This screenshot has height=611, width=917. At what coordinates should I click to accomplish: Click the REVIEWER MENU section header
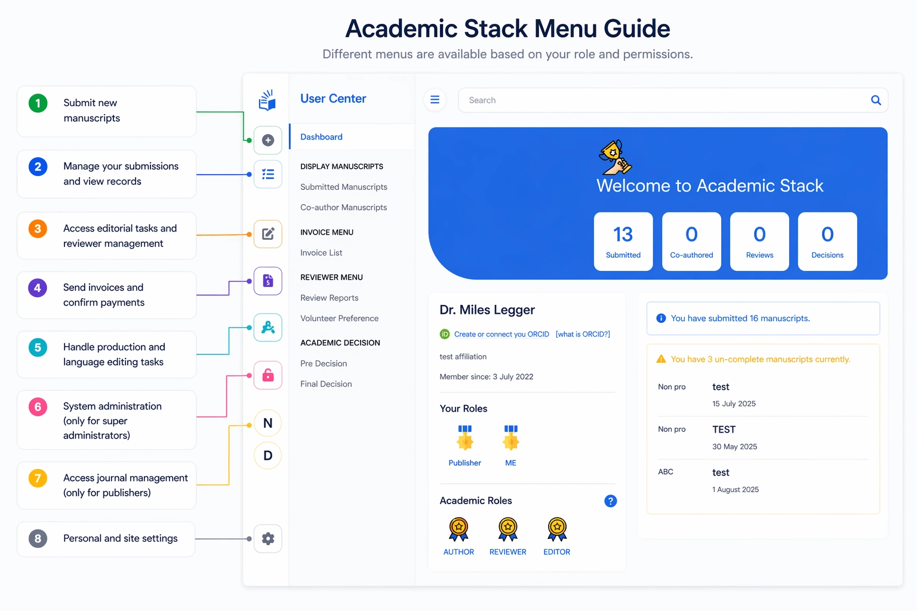click(x=331, y=277)
